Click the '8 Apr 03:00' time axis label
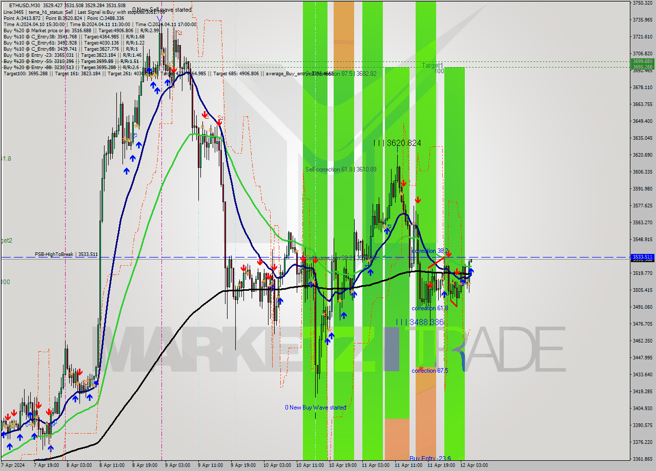 tap(79, 466)
